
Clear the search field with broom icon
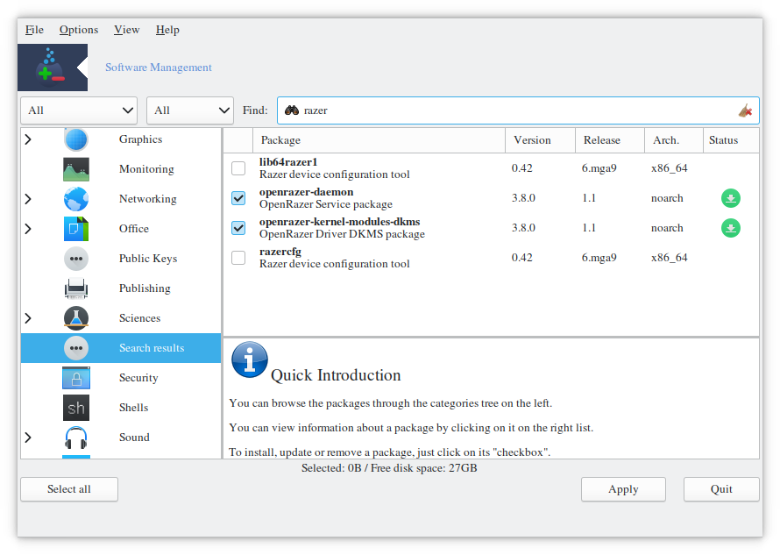coord(745,110)
